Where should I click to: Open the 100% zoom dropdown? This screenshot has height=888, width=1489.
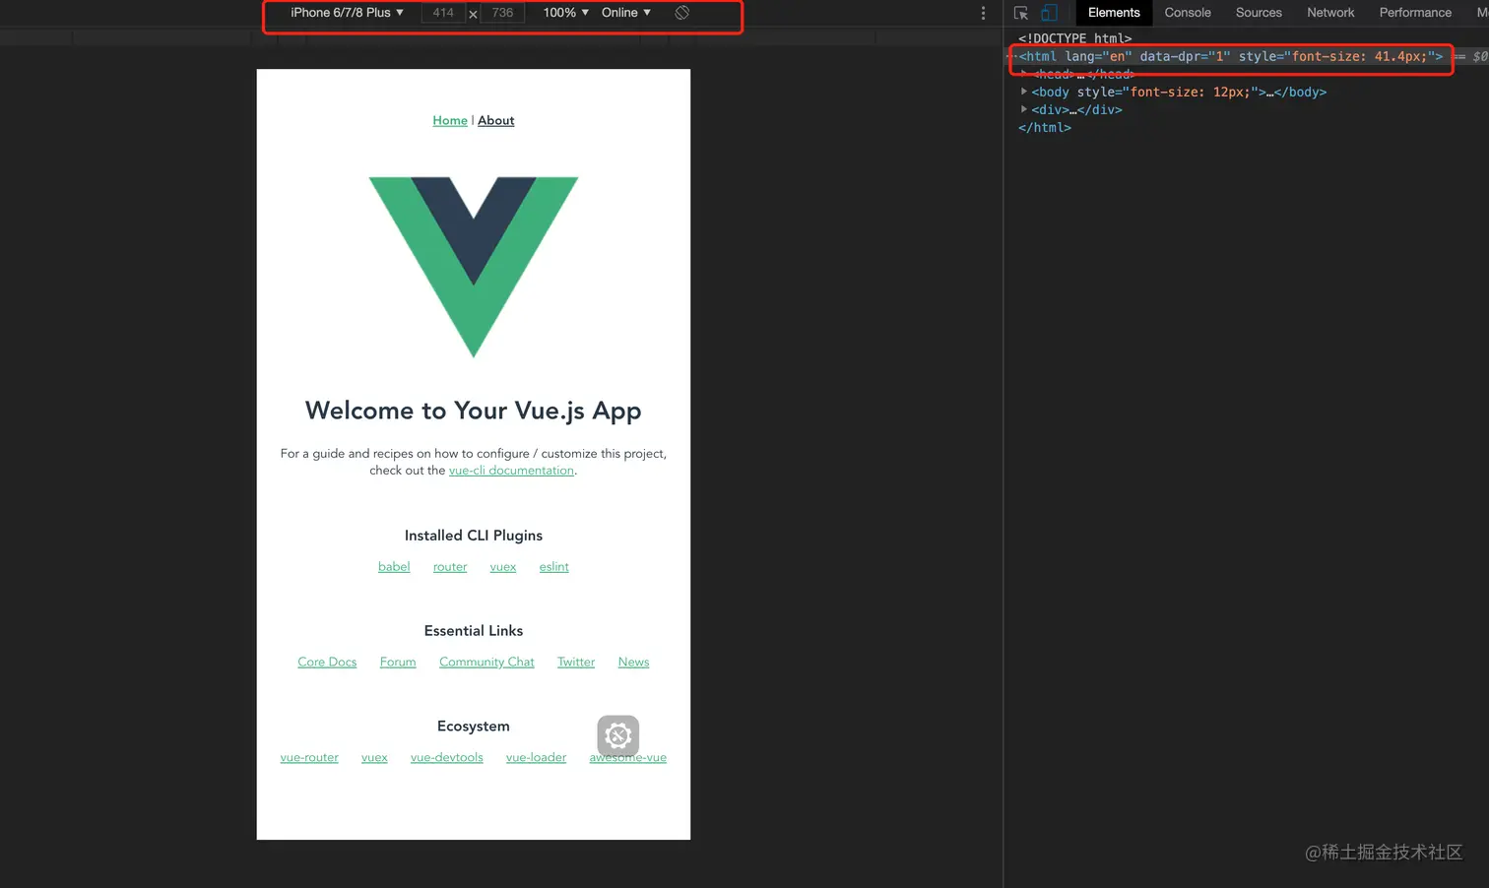point(566,13)
